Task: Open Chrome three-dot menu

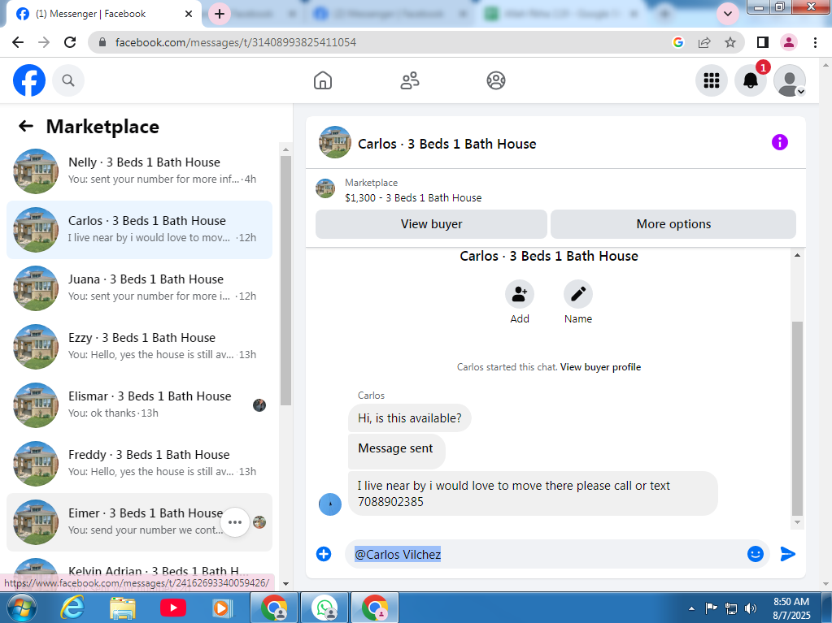Action: (815, 42)
